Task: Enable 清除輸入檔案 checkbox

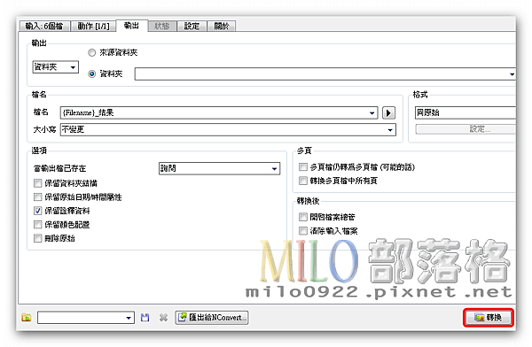Action: coord(303,231)
